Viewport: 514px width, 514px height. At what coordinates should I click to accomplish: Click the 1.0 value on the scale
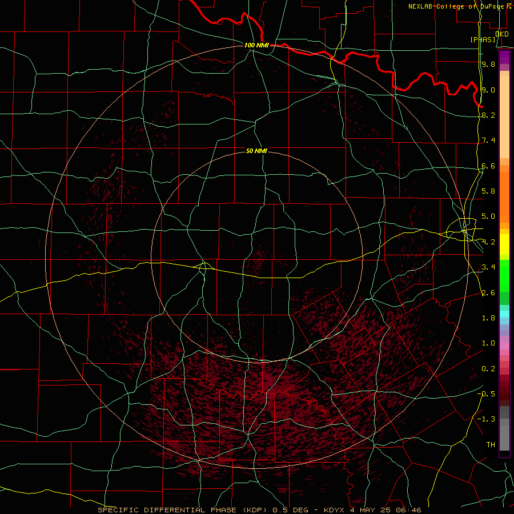click(x=488, y=343)
